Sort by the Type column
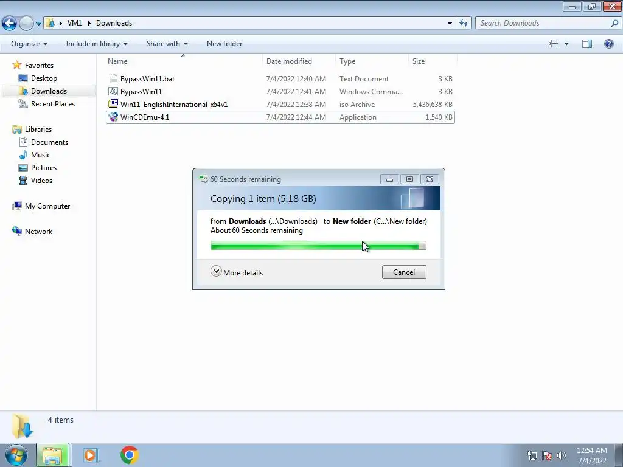 pyautogui.click(x=372, y=61)
